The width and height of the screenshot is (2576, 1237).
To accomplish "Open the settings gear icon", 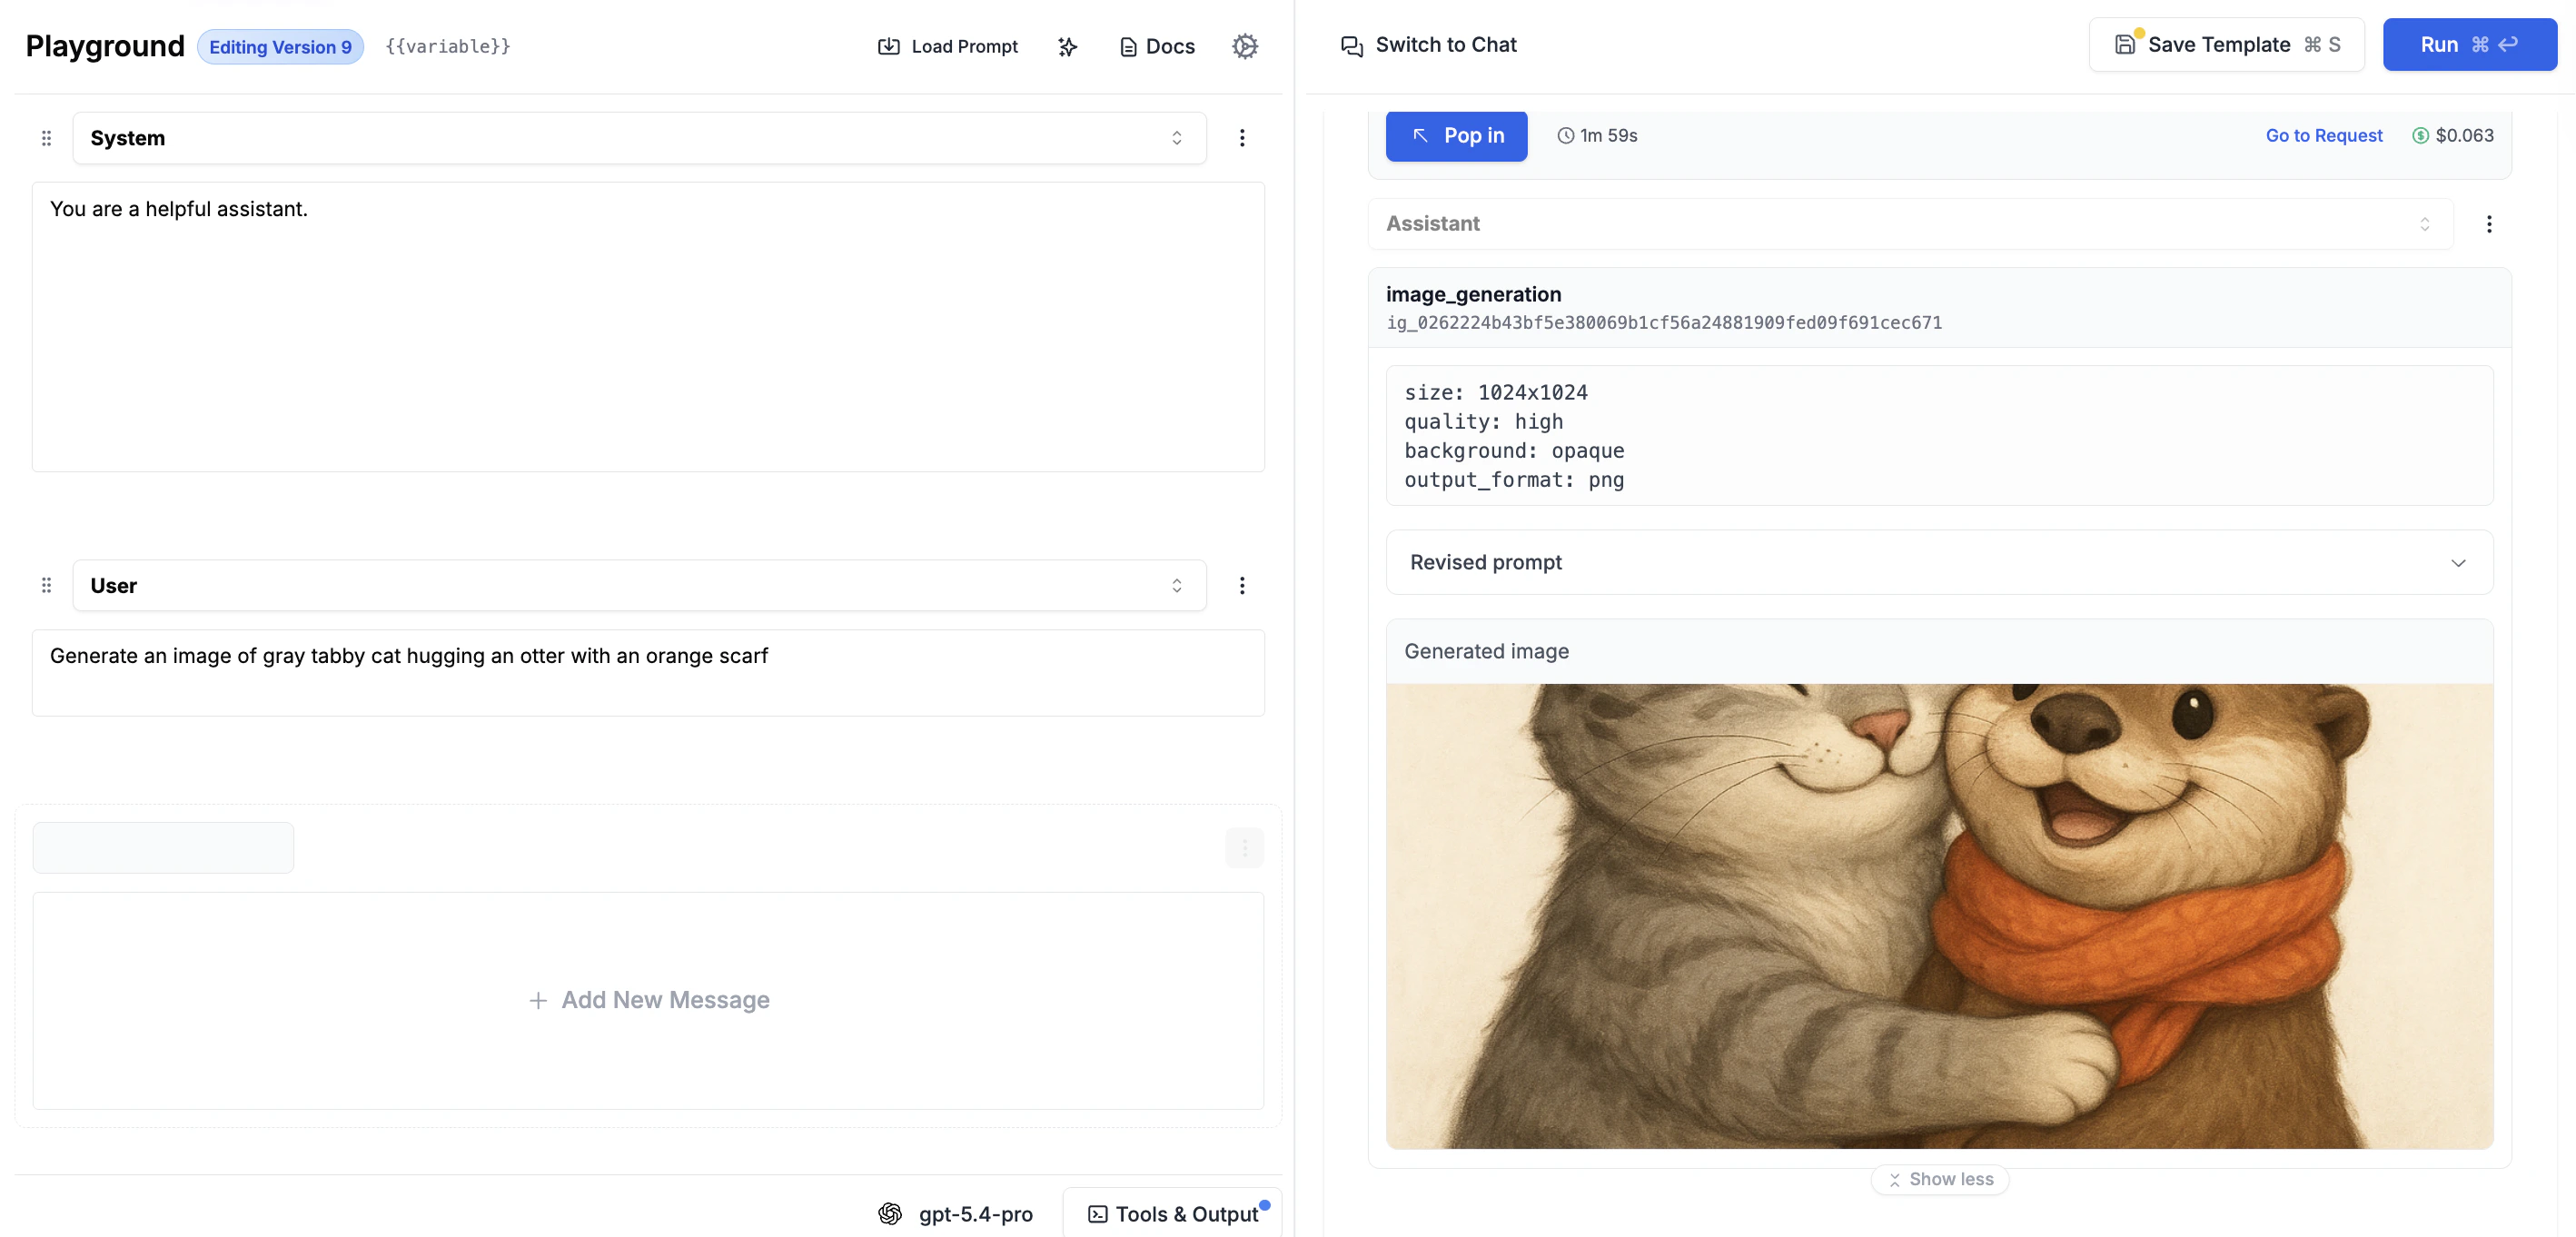I will click(x=1244, y=46).
